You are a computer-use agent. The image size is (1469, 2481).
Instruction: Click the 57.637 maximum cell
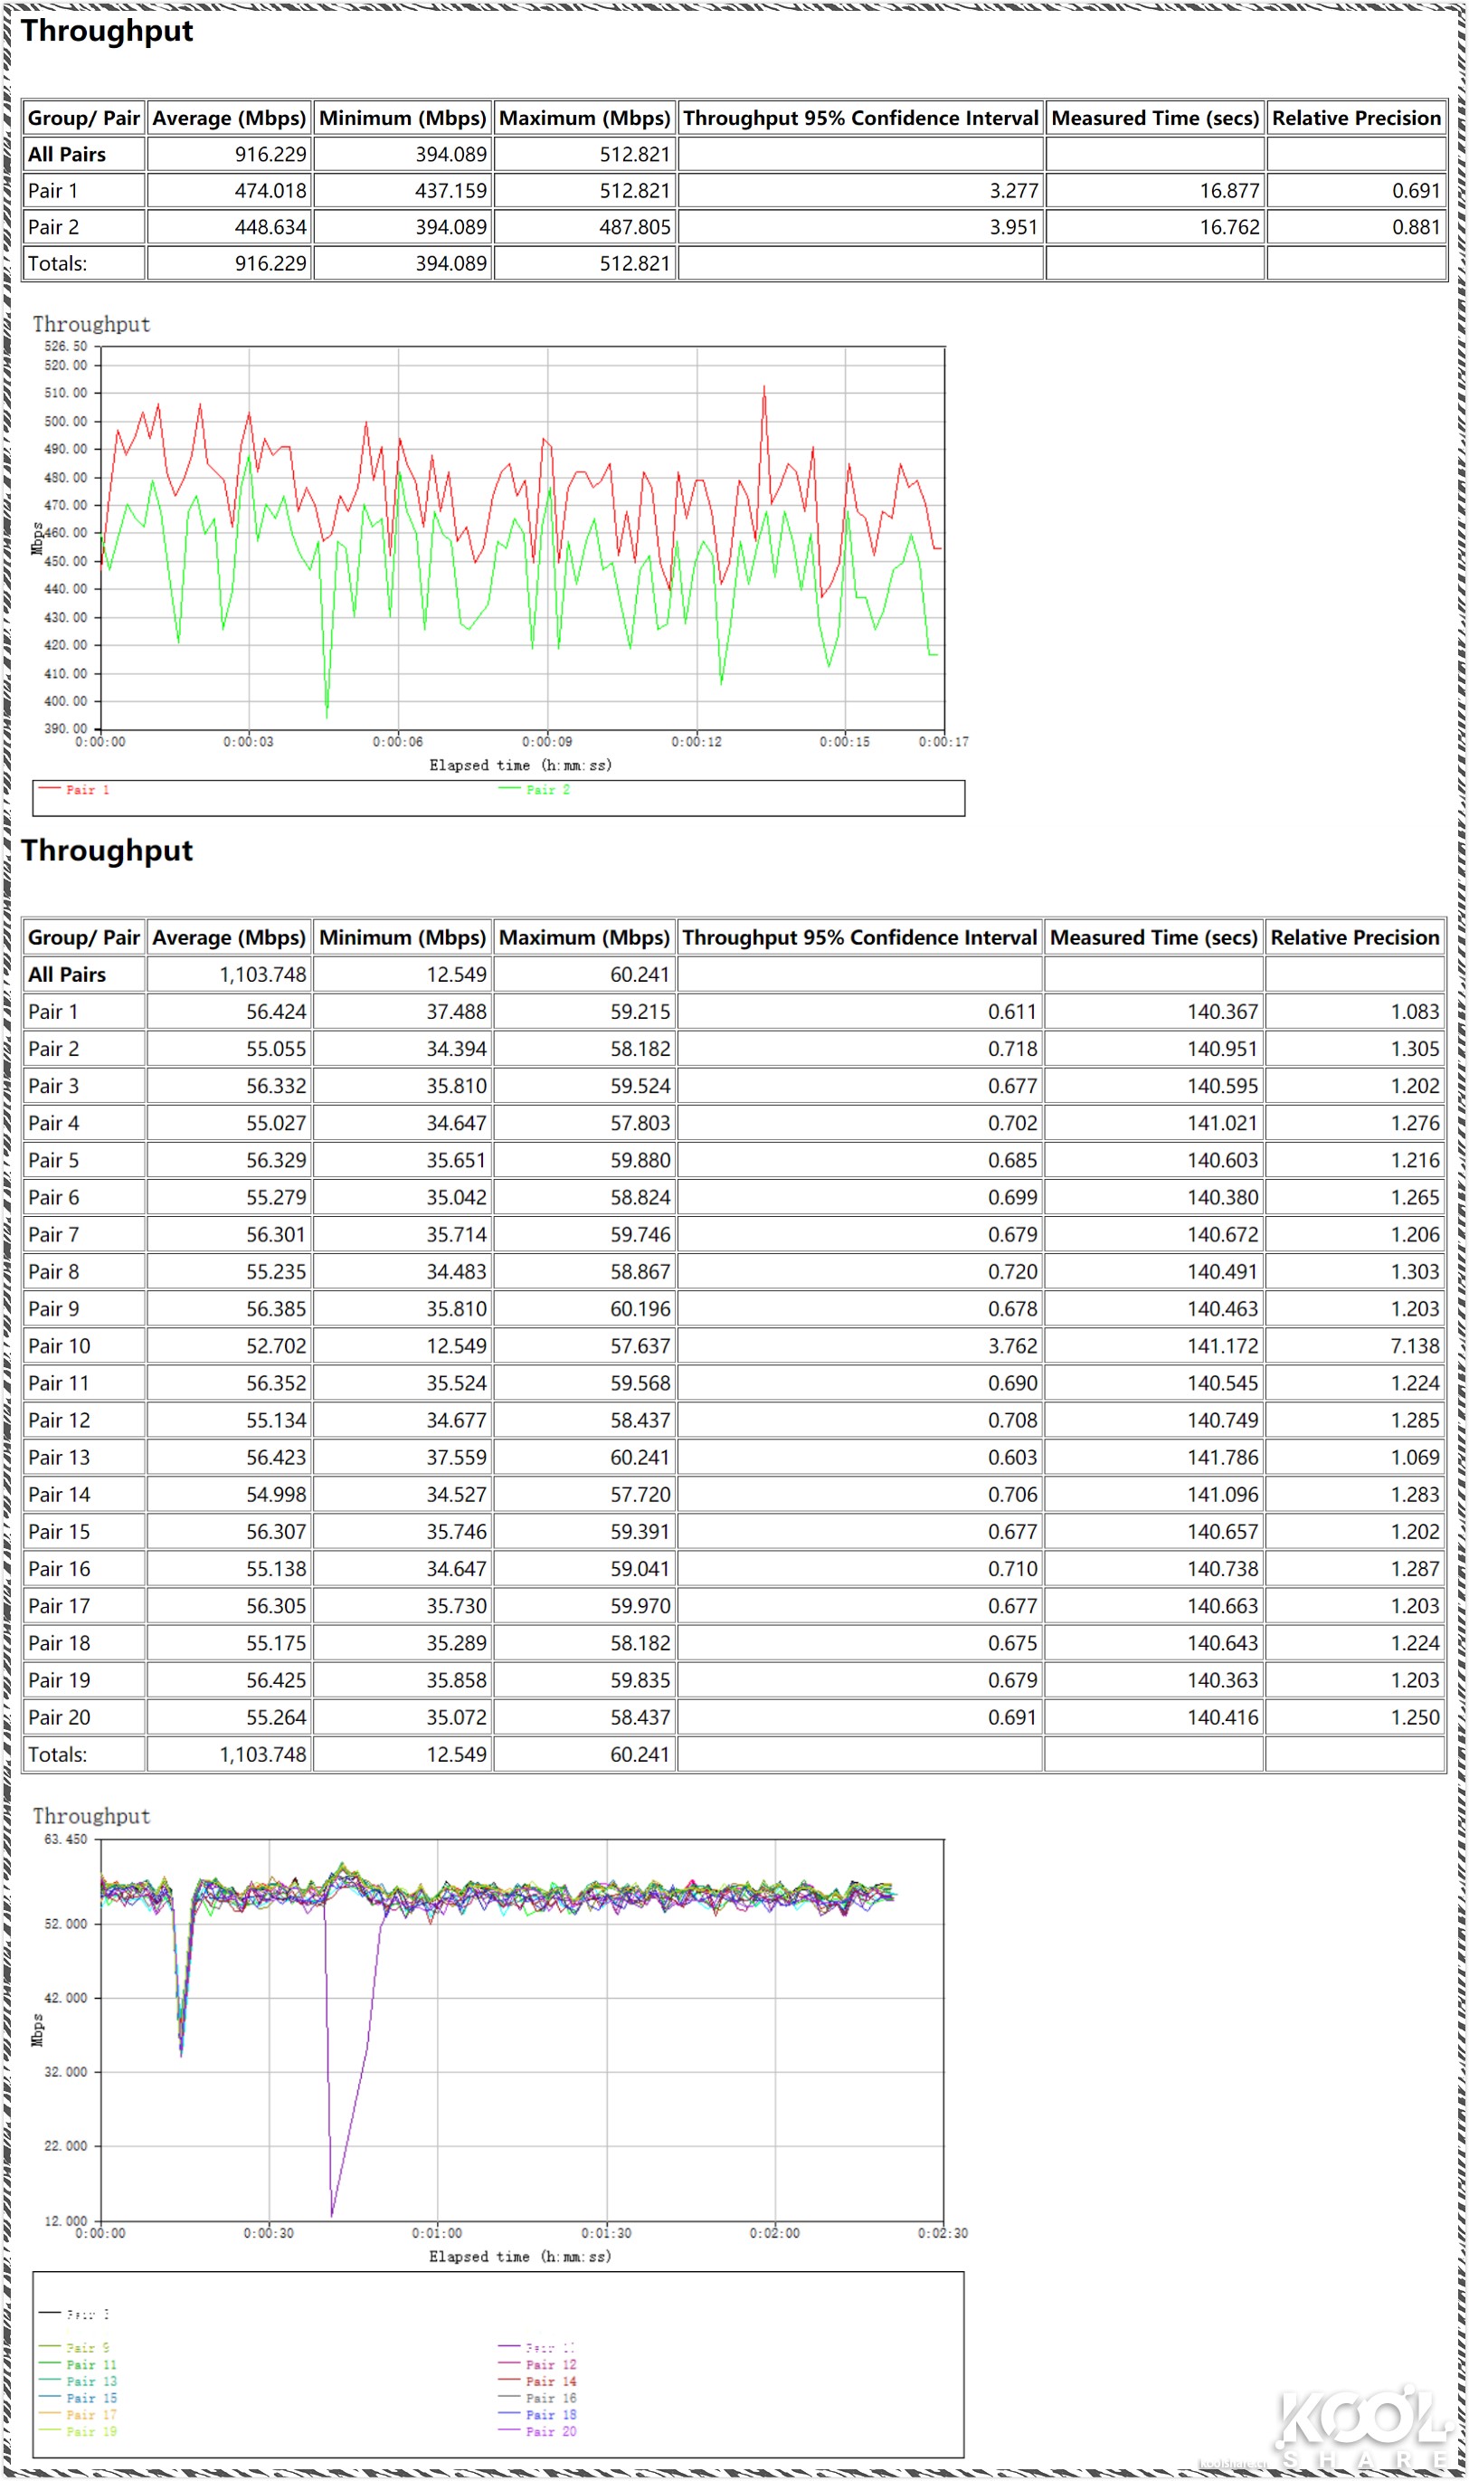585,1345
